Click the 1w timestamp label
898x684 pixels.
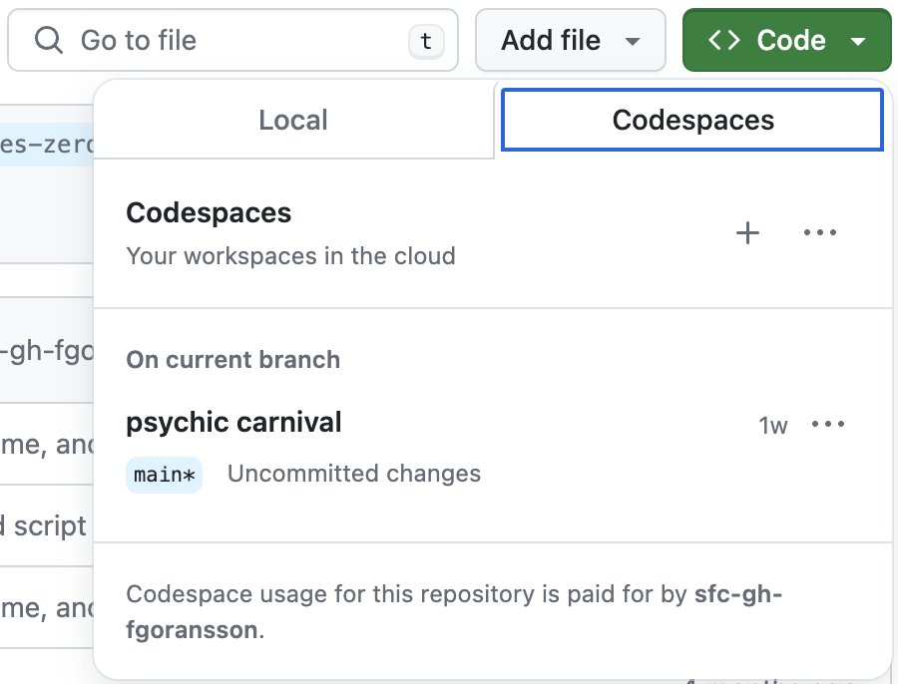click(773, 424)
